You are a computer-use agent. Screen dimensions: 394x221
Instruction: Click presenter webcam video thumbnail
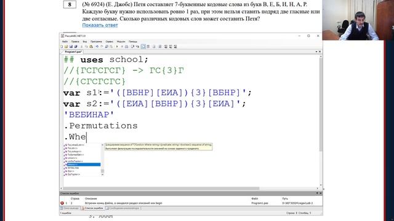point(358,20)
